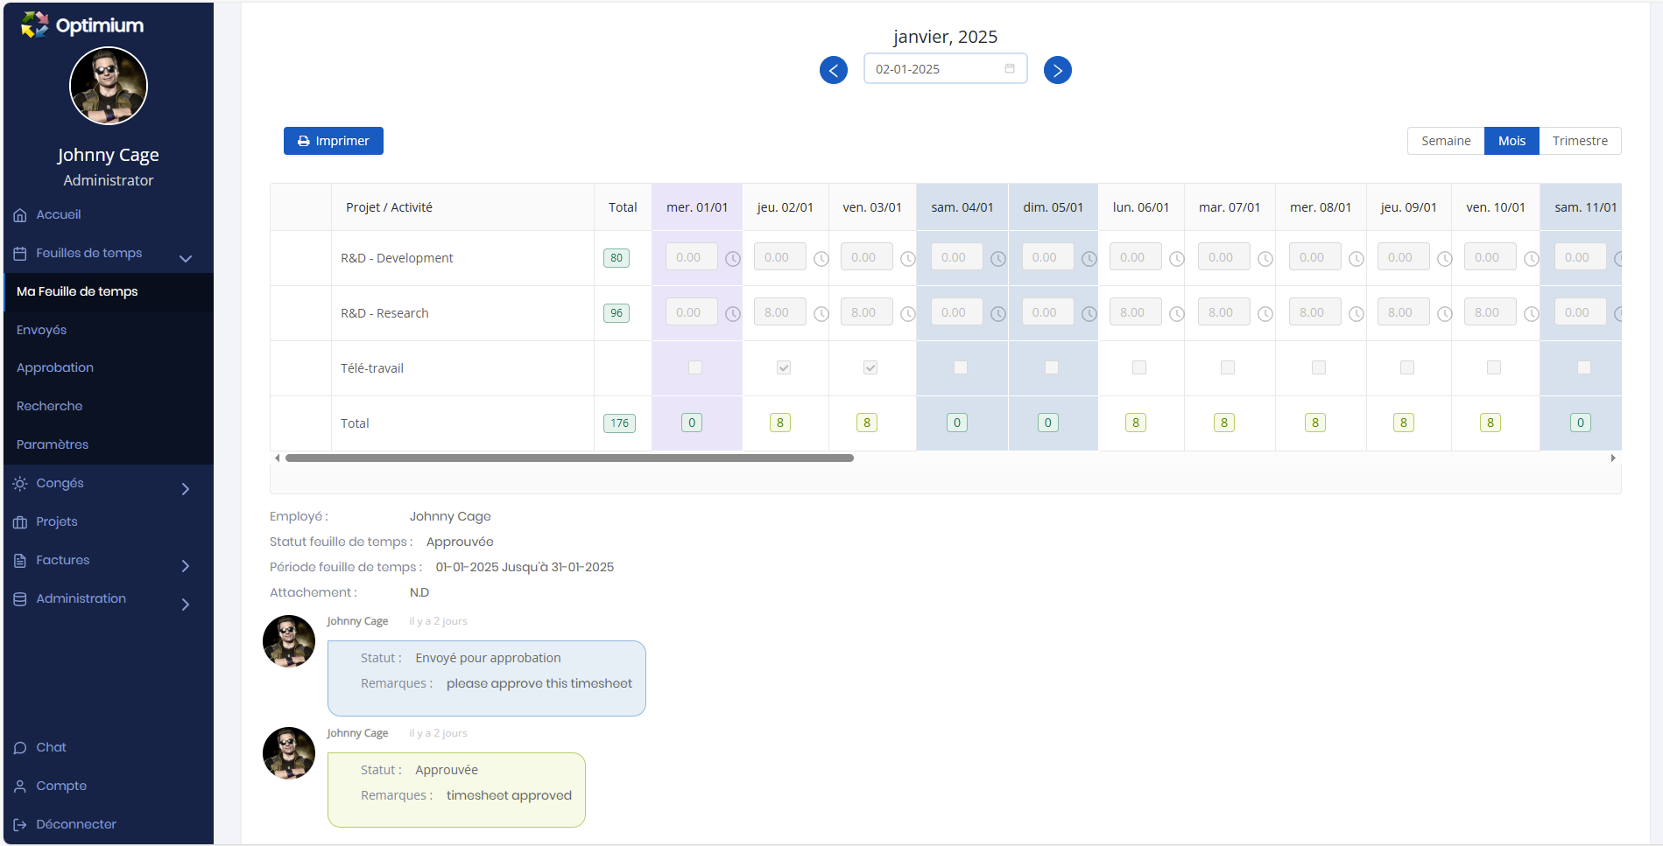Click the Imprimer button
Image resolution: width=1663 pixels, height=846 pixels.
(333, 141)
